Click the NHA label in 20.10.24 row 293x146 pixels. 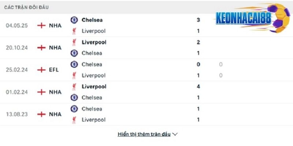tap(55, 47)
